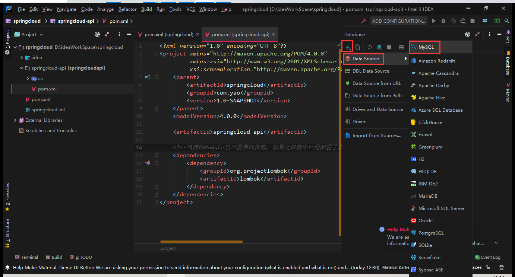Open the Navigate menu

(67, 9)
